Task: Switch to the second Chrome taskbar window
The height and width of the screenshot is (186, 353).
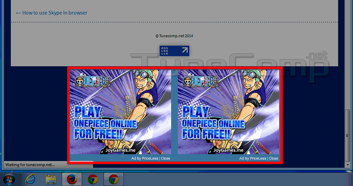Action: [x=114, y=180]
